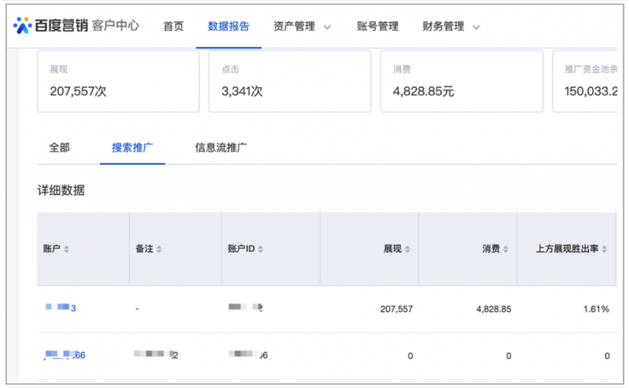Image resolution: width=629 pixels, height=388 pixels.
Task: Click the 推广资金池余 summary card
Action: [585, 81]
